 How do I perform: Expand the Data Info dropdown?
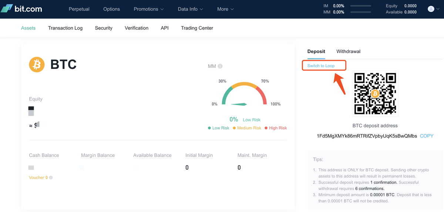coord(191,9)
